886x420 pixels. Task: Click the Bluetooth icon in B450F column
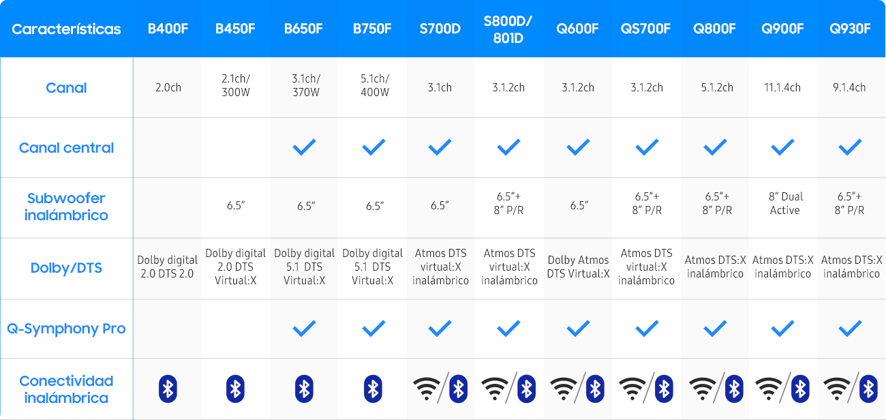[235, 389]
